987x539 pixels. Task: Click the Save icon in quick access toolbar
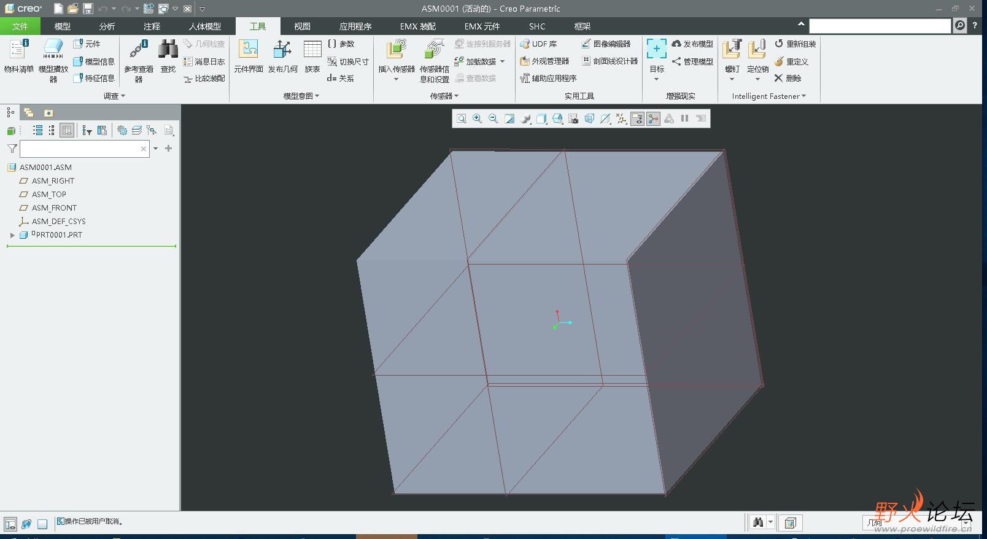click(x=88, y=9)
